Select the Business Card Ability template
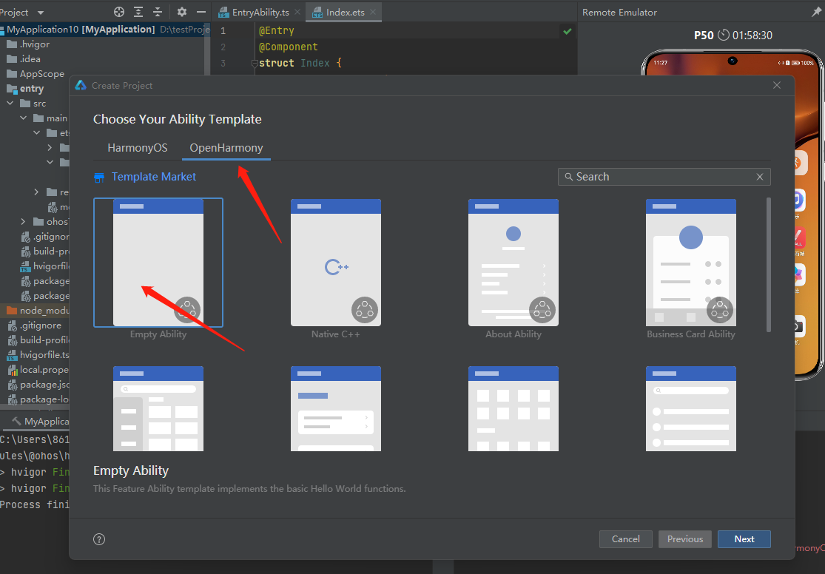 [x=691, y=263]
